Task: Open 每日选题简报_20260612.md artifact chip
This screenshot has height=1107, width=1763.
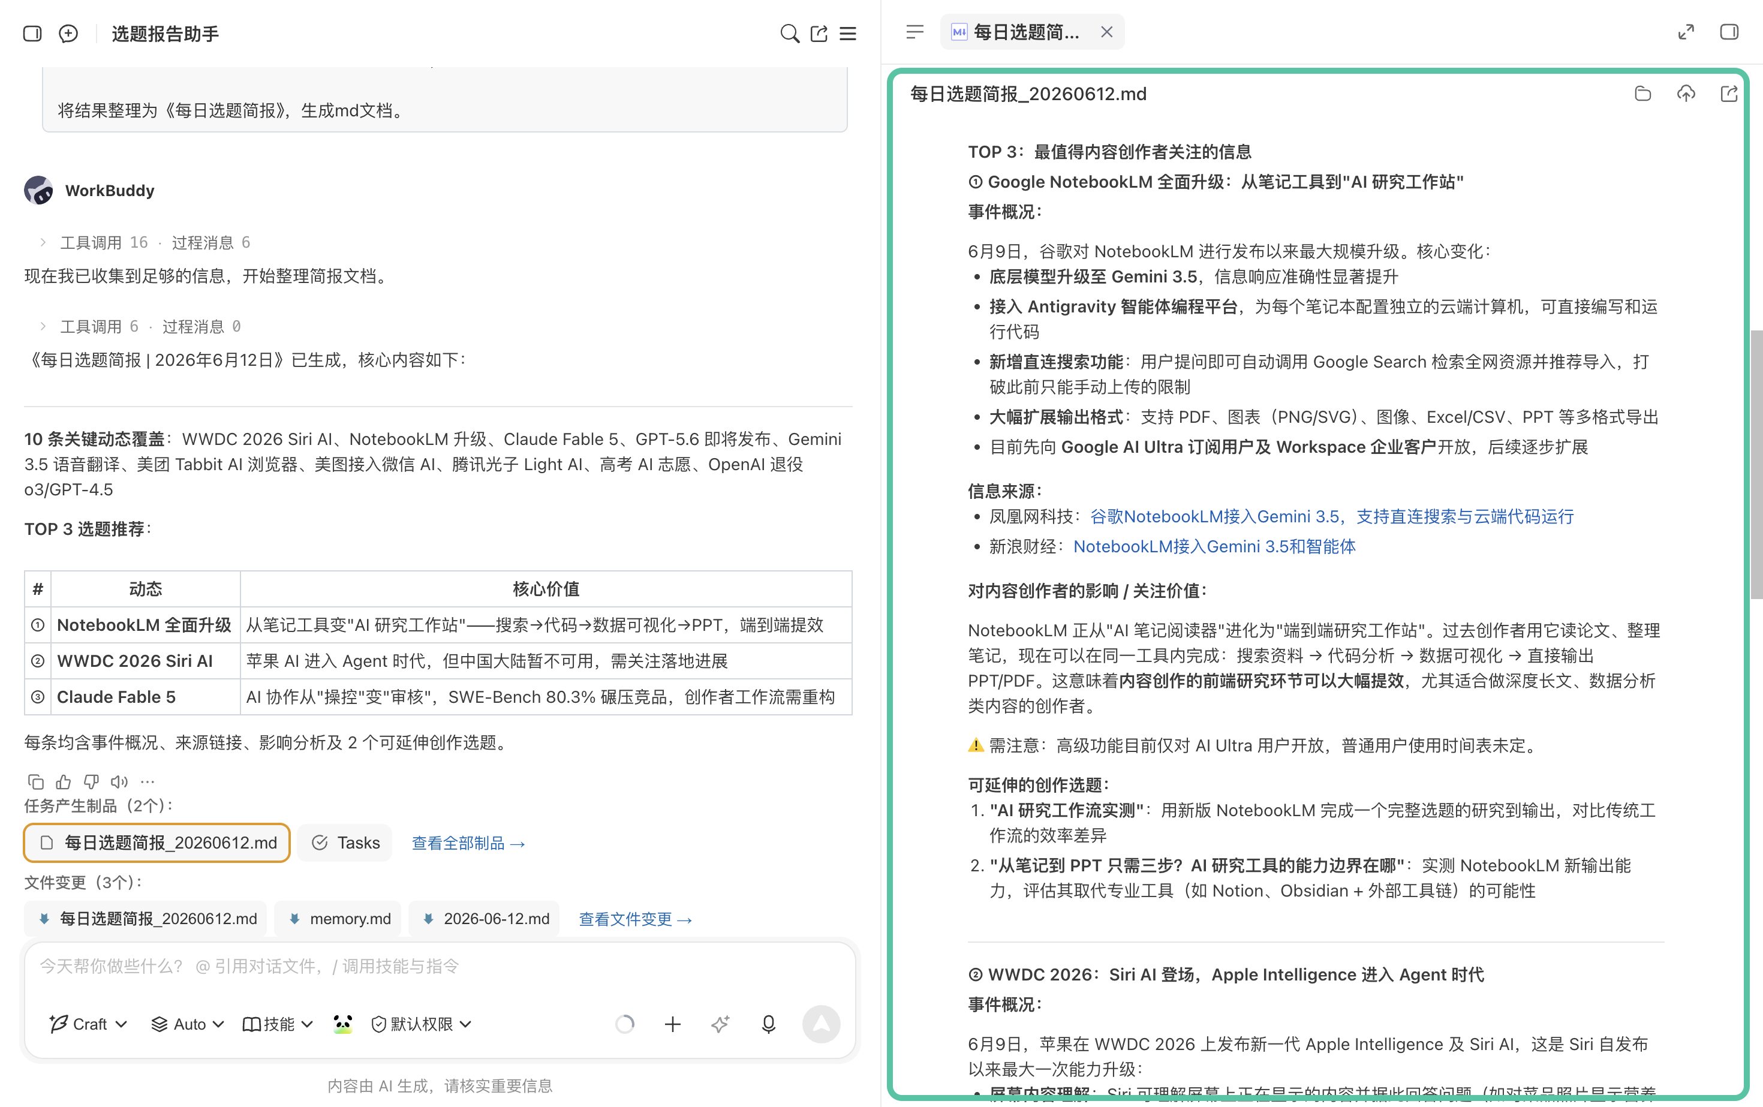Action: pos(157,843)
